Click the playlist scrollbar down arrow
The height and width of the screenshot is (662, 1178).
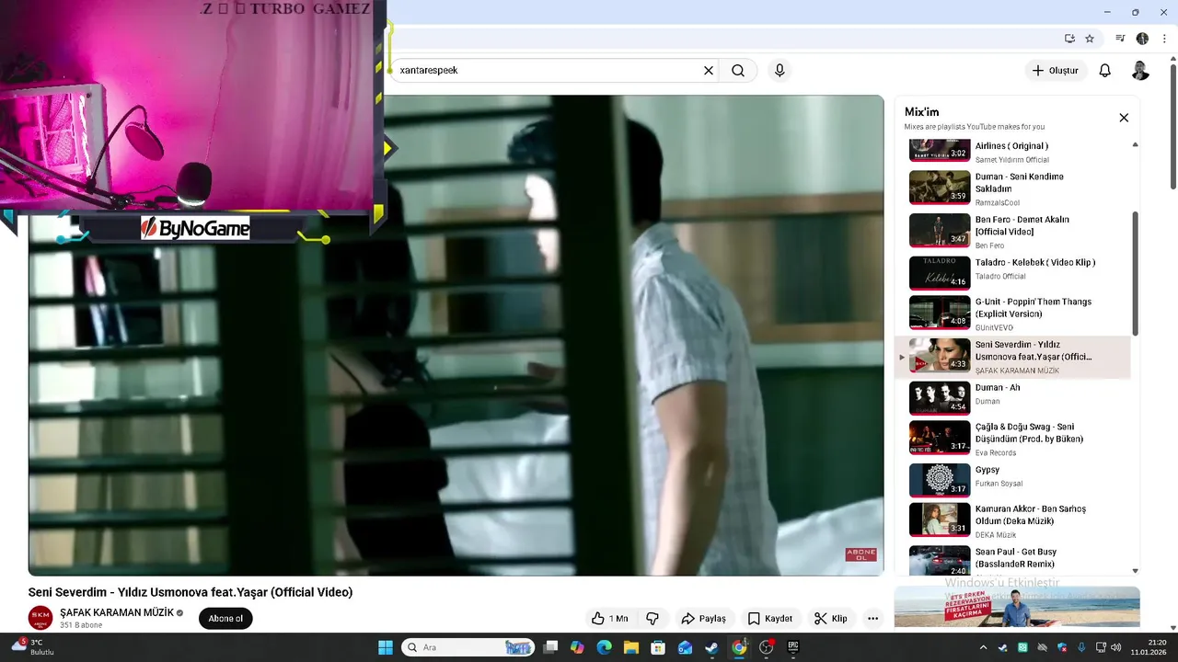coord(1135,571)
